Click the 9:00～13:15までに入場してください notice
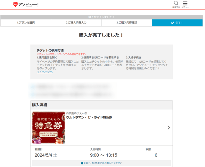 point(102,163)
